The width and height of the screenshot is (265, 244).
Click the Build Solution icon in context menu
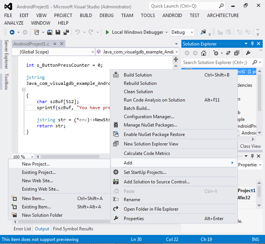pos(116,75)
